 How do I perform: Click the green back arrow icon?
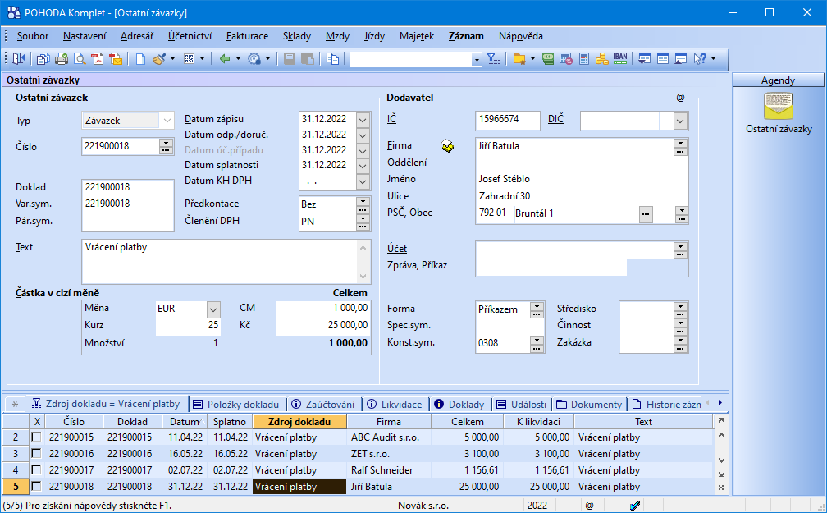click(x=225, y=59)
